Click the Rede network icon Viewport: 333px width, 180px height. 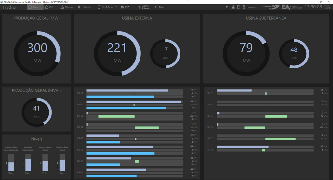click(156, 7)
